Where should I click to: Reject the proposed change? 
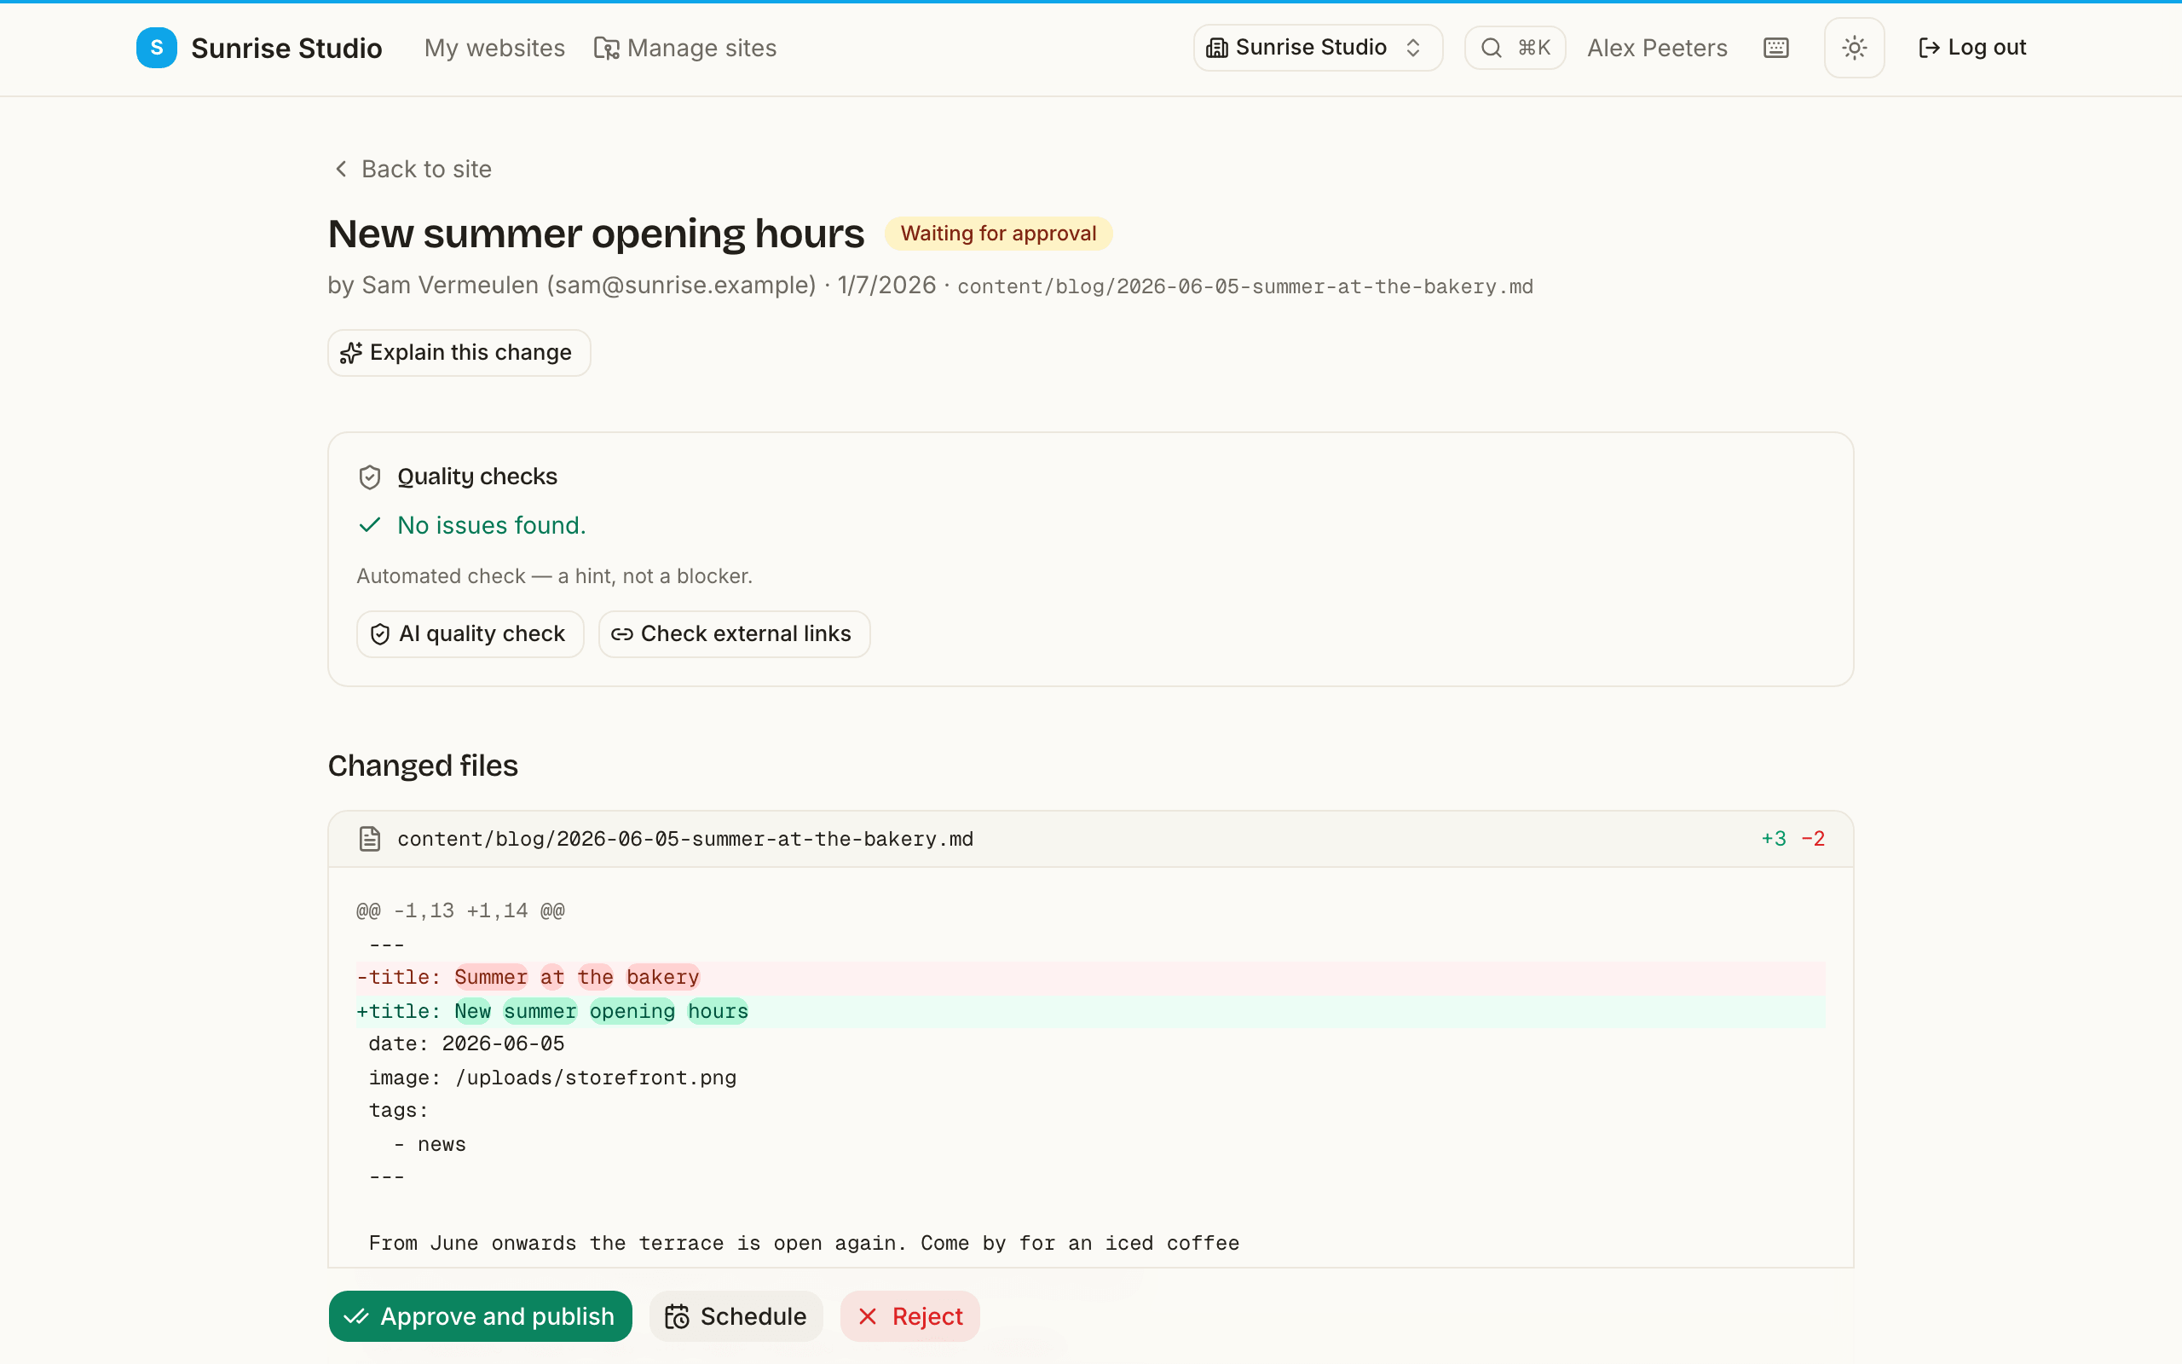click(x=909, y=1316)
